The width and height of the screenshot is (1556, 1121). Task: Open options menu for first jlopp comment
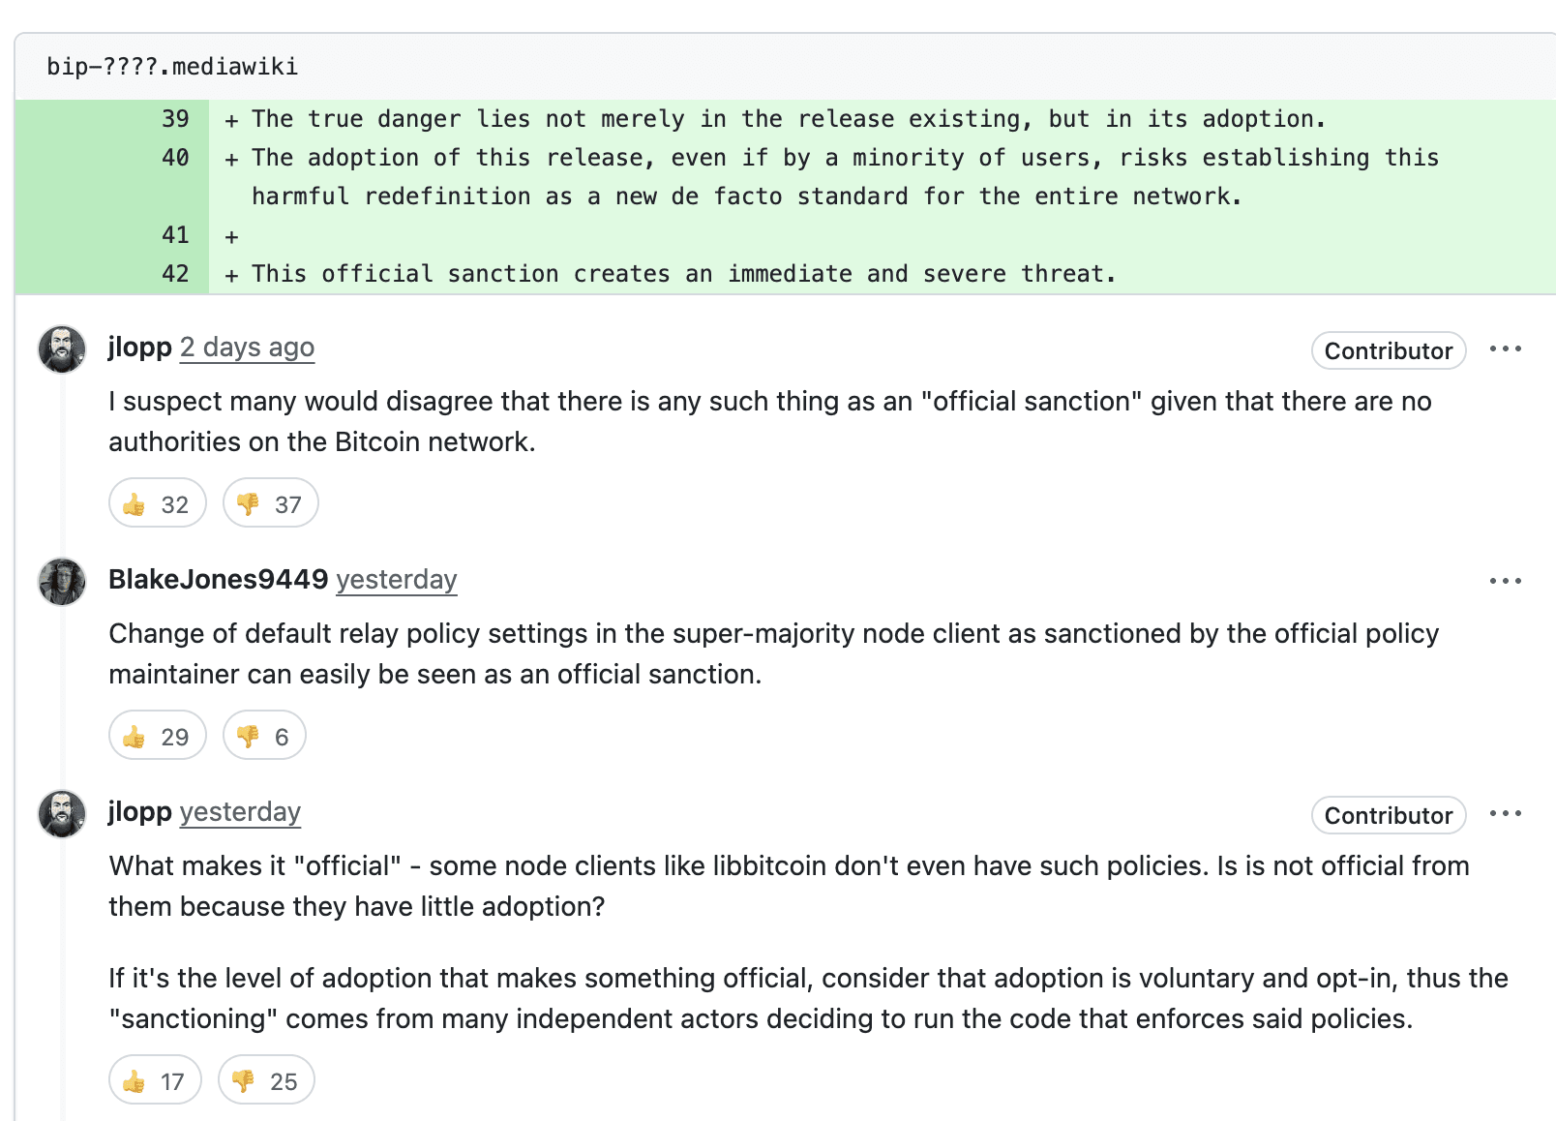[x=1505, y=348]
